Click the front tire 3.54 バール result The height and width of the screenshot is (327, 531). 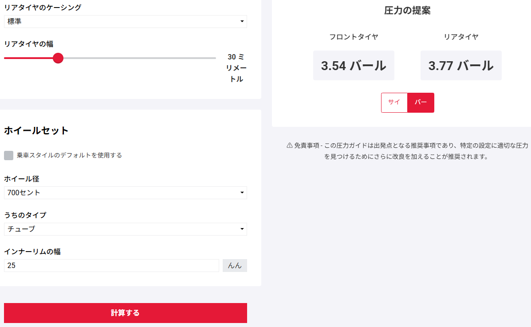pos(354,65)
